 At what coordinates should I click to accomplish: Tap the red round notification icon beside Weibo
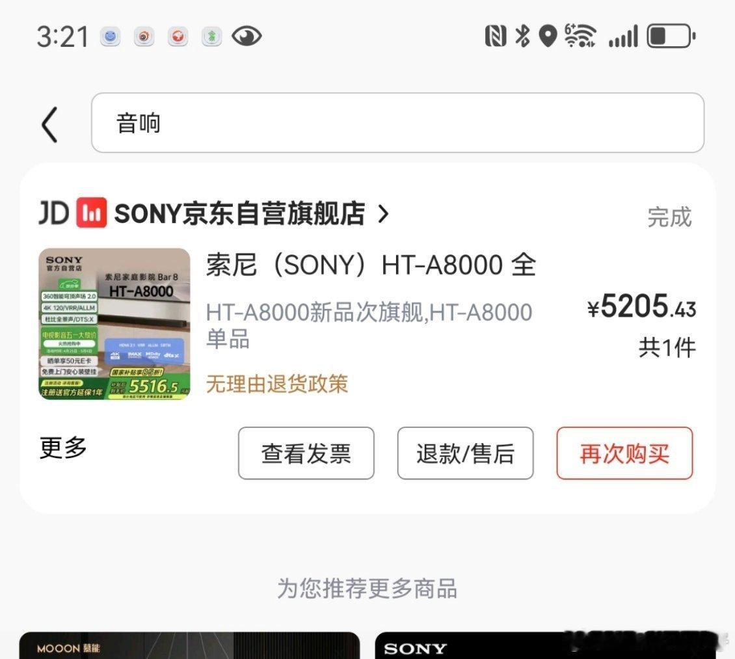pos(178,36)
